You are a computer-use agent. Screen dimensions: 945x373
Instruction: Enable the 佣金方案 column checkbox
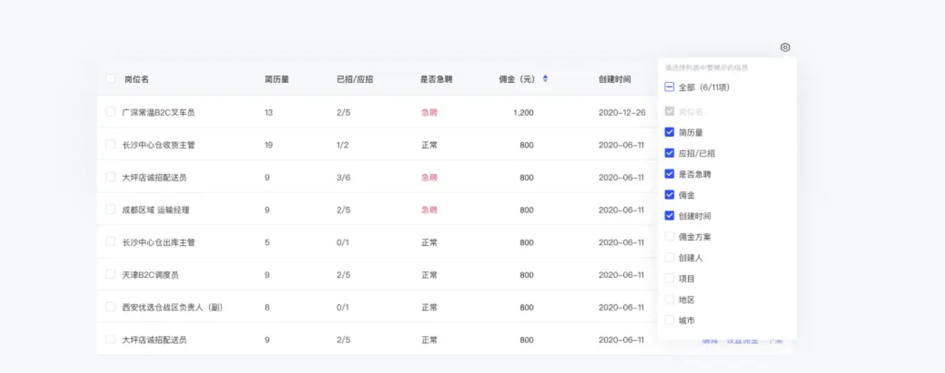(670, 237)
